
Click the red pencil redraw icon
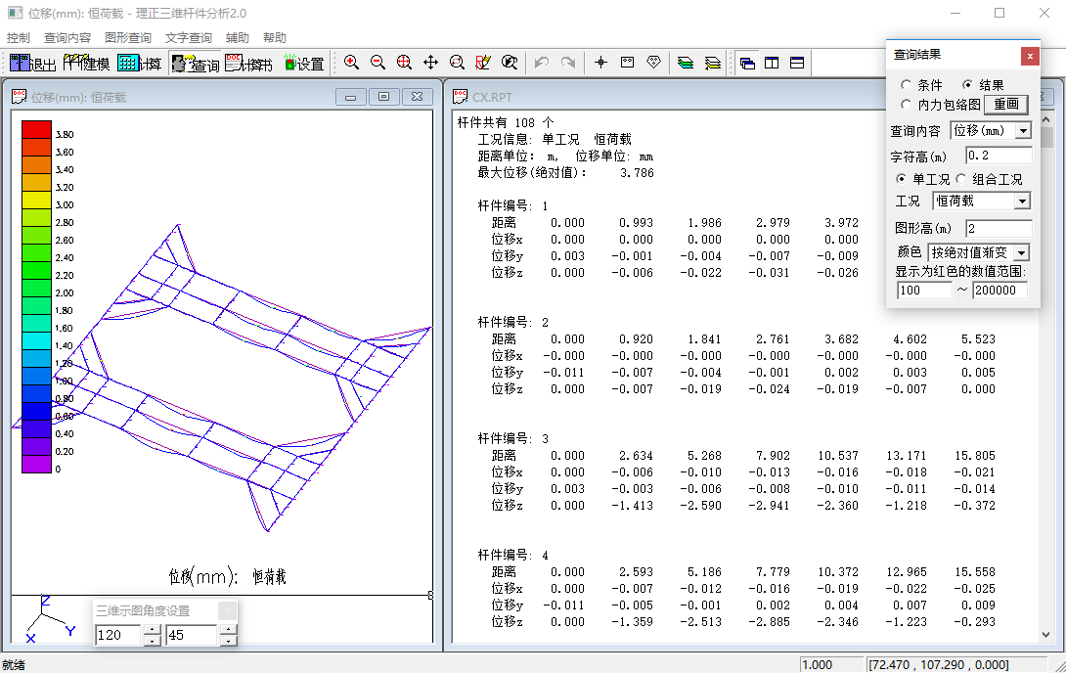point(483,63)
